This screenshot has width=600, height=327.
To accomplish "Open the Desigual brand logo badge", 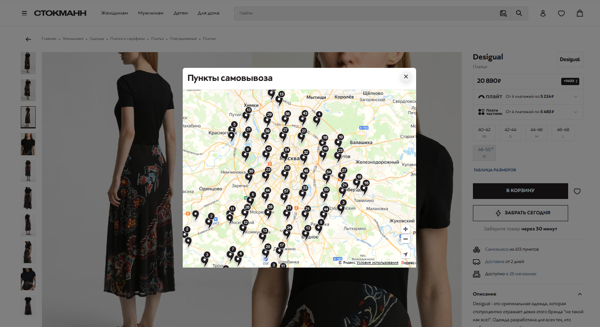I will 570,60.
